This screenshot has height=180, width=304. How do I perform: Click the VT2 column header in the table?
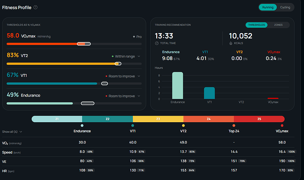(183, 131)
